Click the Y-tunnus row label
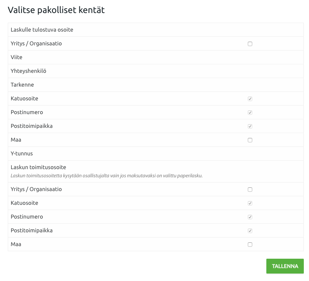The width and height of the screenshot is (309, 281). tap(22, 154)
